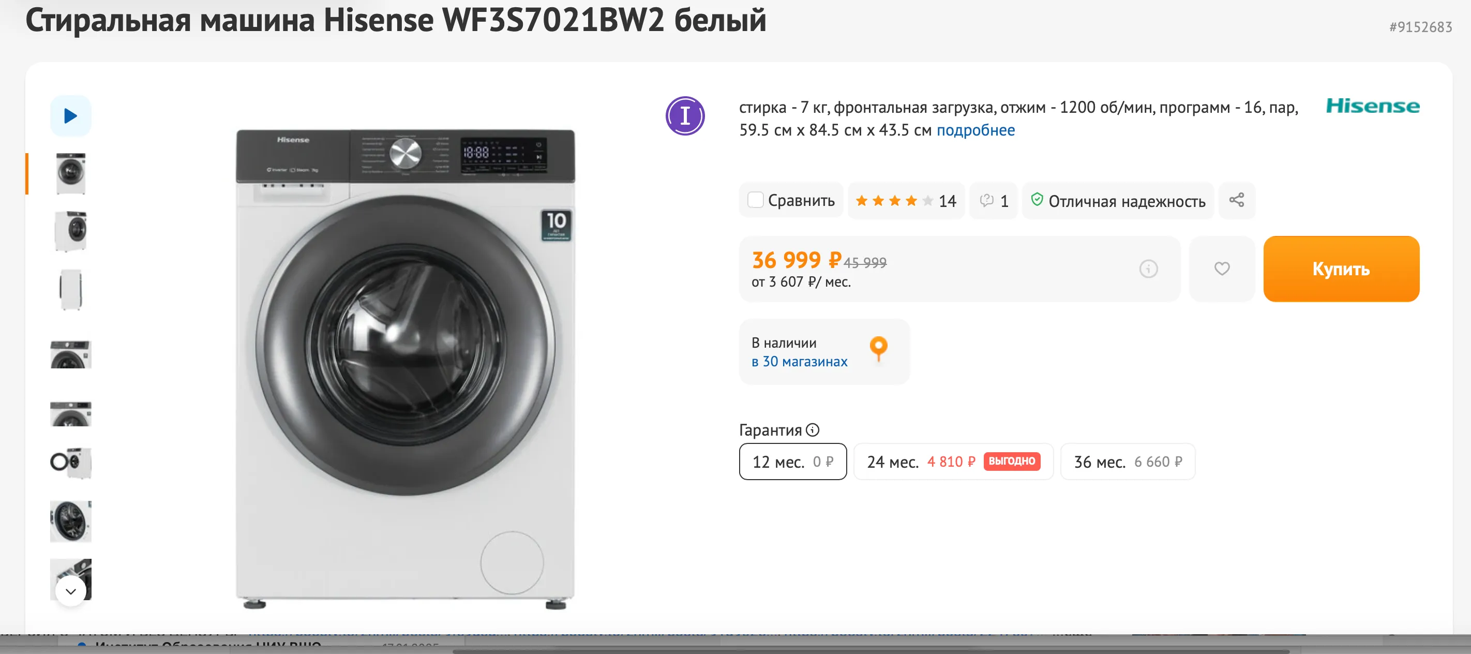The image size is (1471, 654).
Task: Open the reviews comment count icon
Action: point(994,201)
